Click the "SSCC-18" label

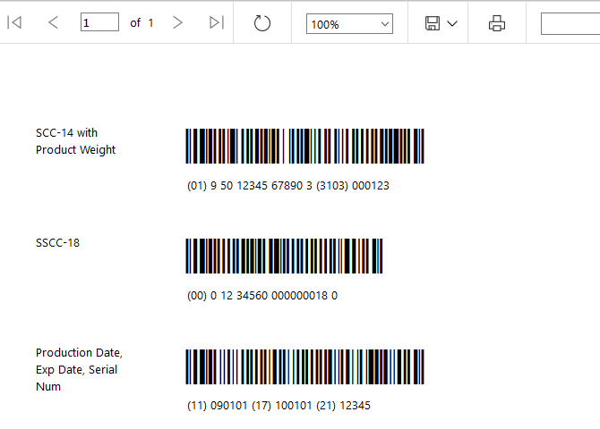tap(58, 243)
